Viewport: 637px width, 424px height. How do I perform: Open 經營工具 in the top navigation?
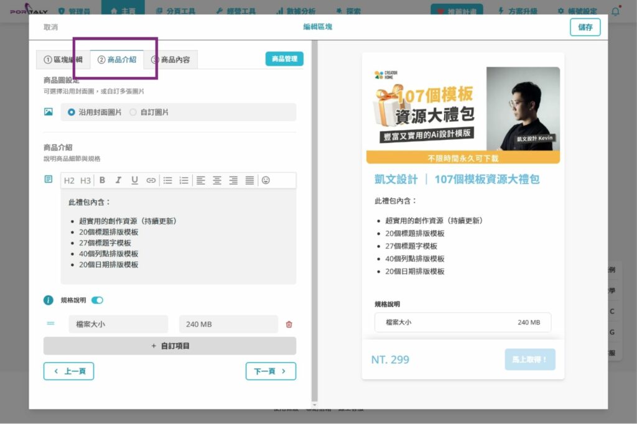click(x=236, y=11)
